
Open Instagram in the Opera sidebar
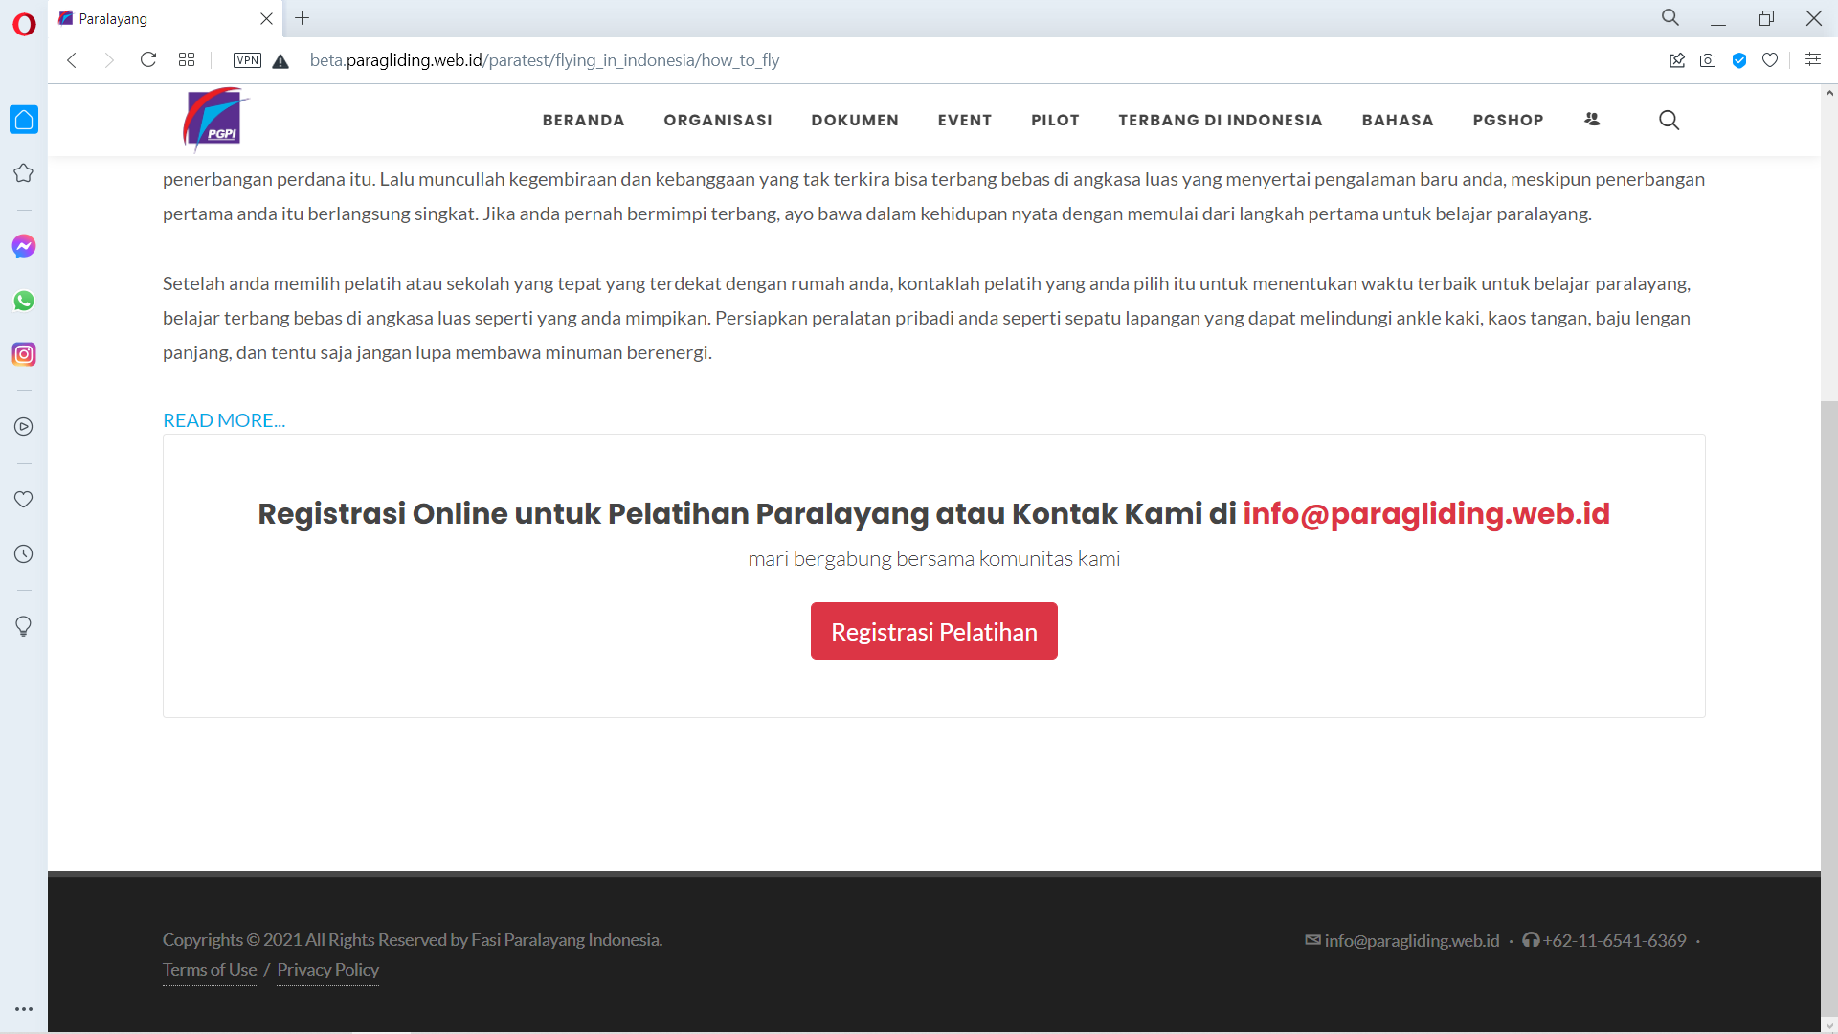(24, 354)
